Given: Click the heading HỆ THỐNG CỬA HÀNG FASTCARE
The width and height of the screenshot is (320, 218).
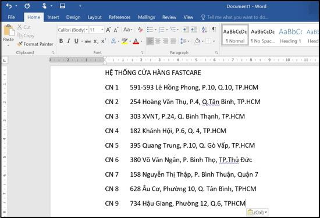Looking at the screenshot, I should click(153, 73).
